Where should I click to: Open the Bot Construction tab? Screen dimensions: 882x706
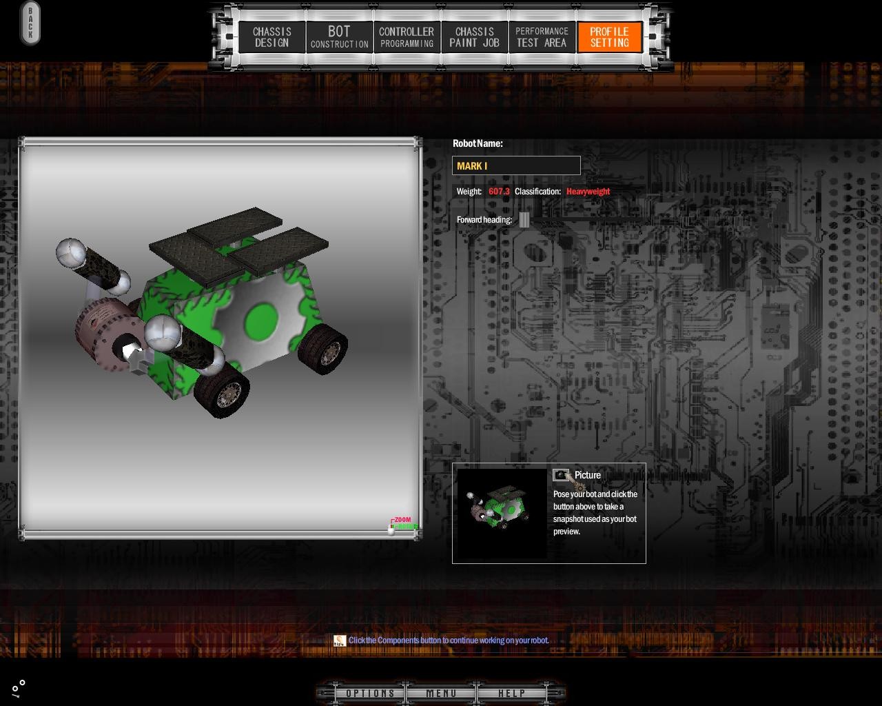coord(339,37)
